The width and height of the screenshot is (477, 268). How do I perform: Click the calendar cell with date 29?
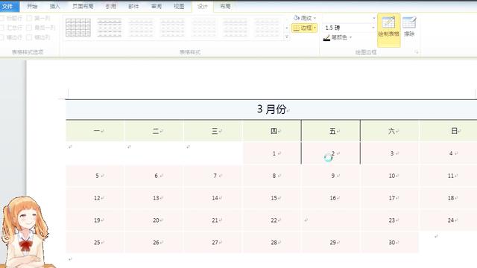(331, 243)
